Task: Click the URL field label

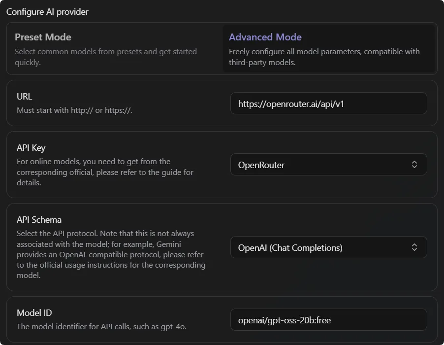Action: 24,97
